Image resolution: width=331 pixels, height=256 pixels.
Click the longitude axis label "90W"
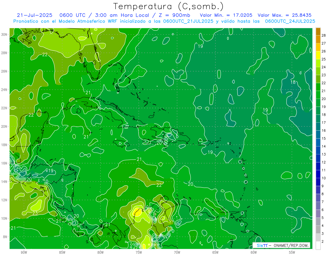(x=24, y=252)
